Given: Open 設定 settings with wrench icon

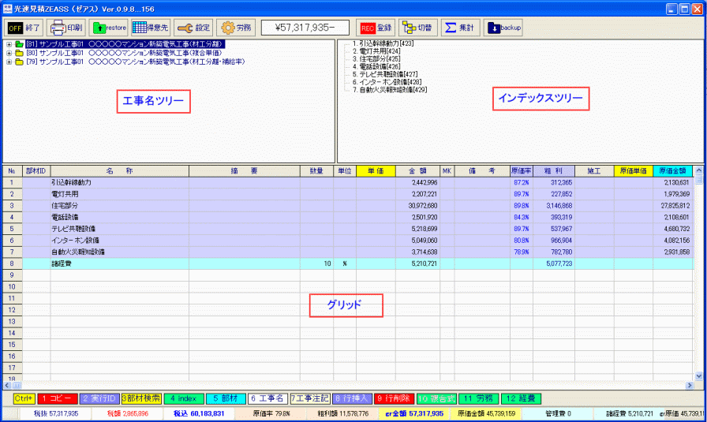Looking at the screenshot, I should [193, 28].
